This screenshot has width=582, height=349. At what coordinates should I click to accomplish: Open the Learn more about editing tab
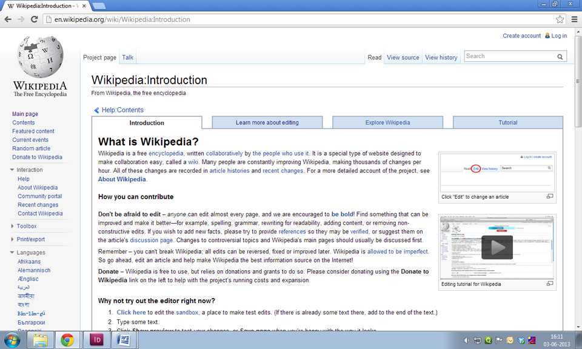[267, 122]
